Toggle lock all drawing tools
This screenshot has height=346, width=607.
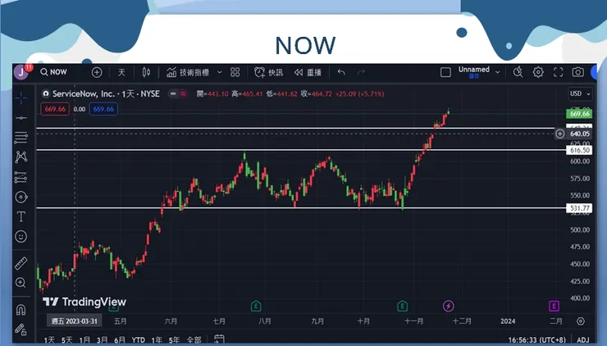tap(21, 329)
